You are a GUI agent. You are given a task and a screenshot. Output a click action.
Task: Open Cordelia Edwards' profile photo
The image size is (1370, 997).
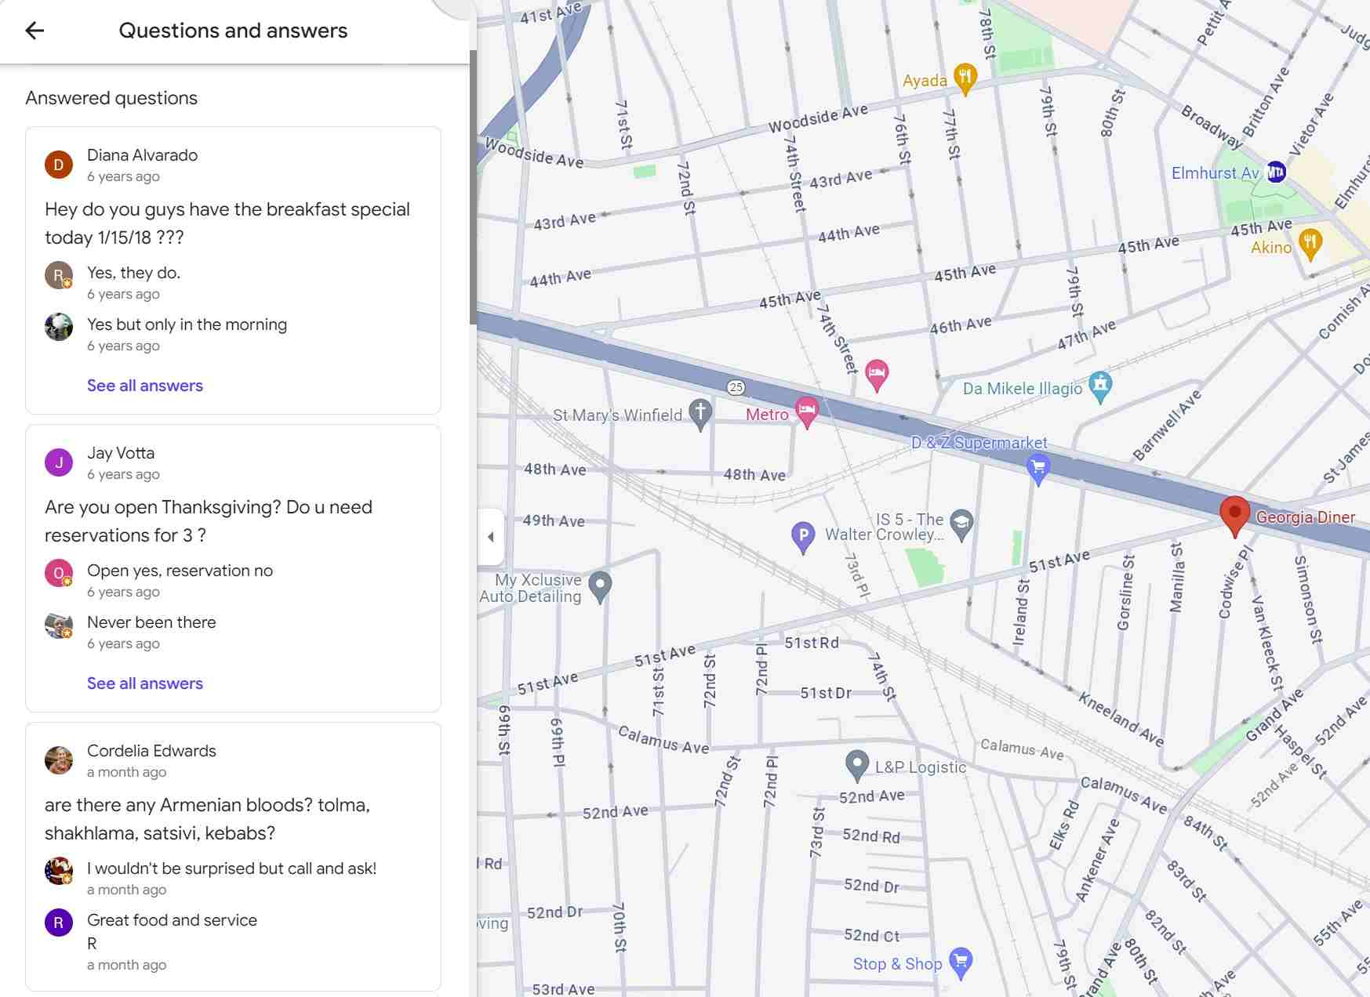coord(58,760)
